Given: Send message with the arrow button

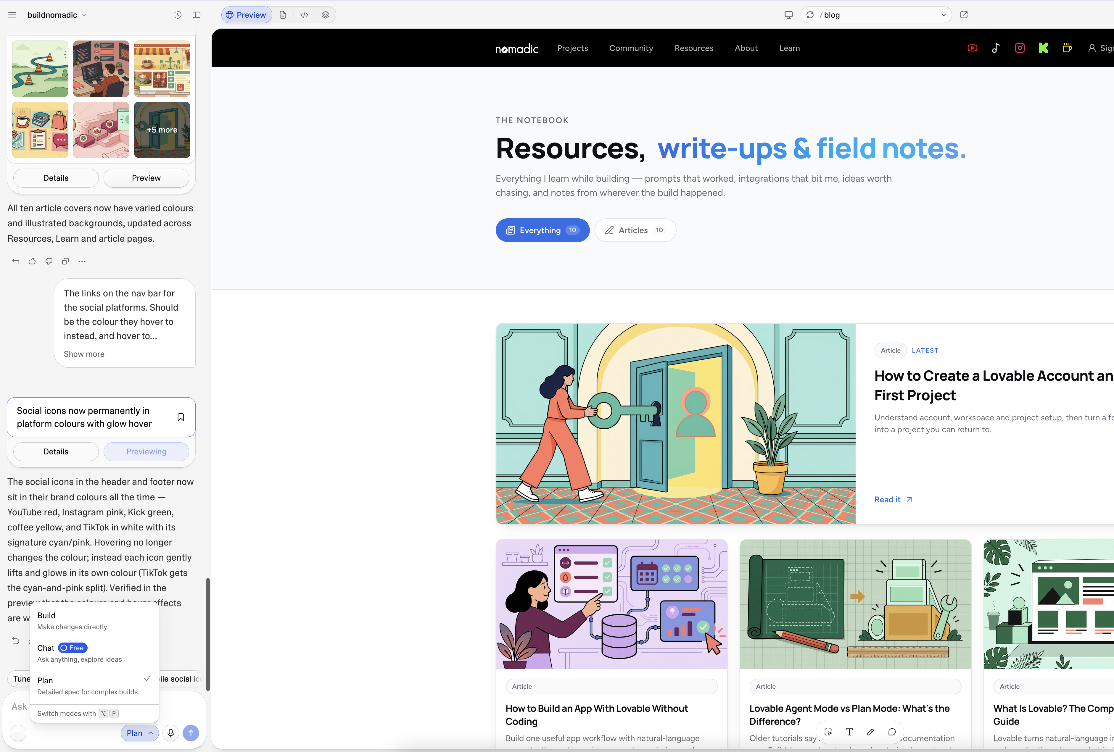Looking at the screenshot, I should click(x=191, y=733).
